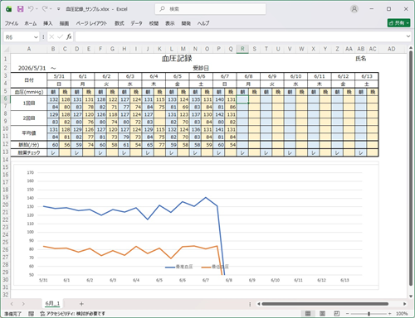Switch to Normal view icon
This screenshot has width=415, height=318.
[308, 314]
